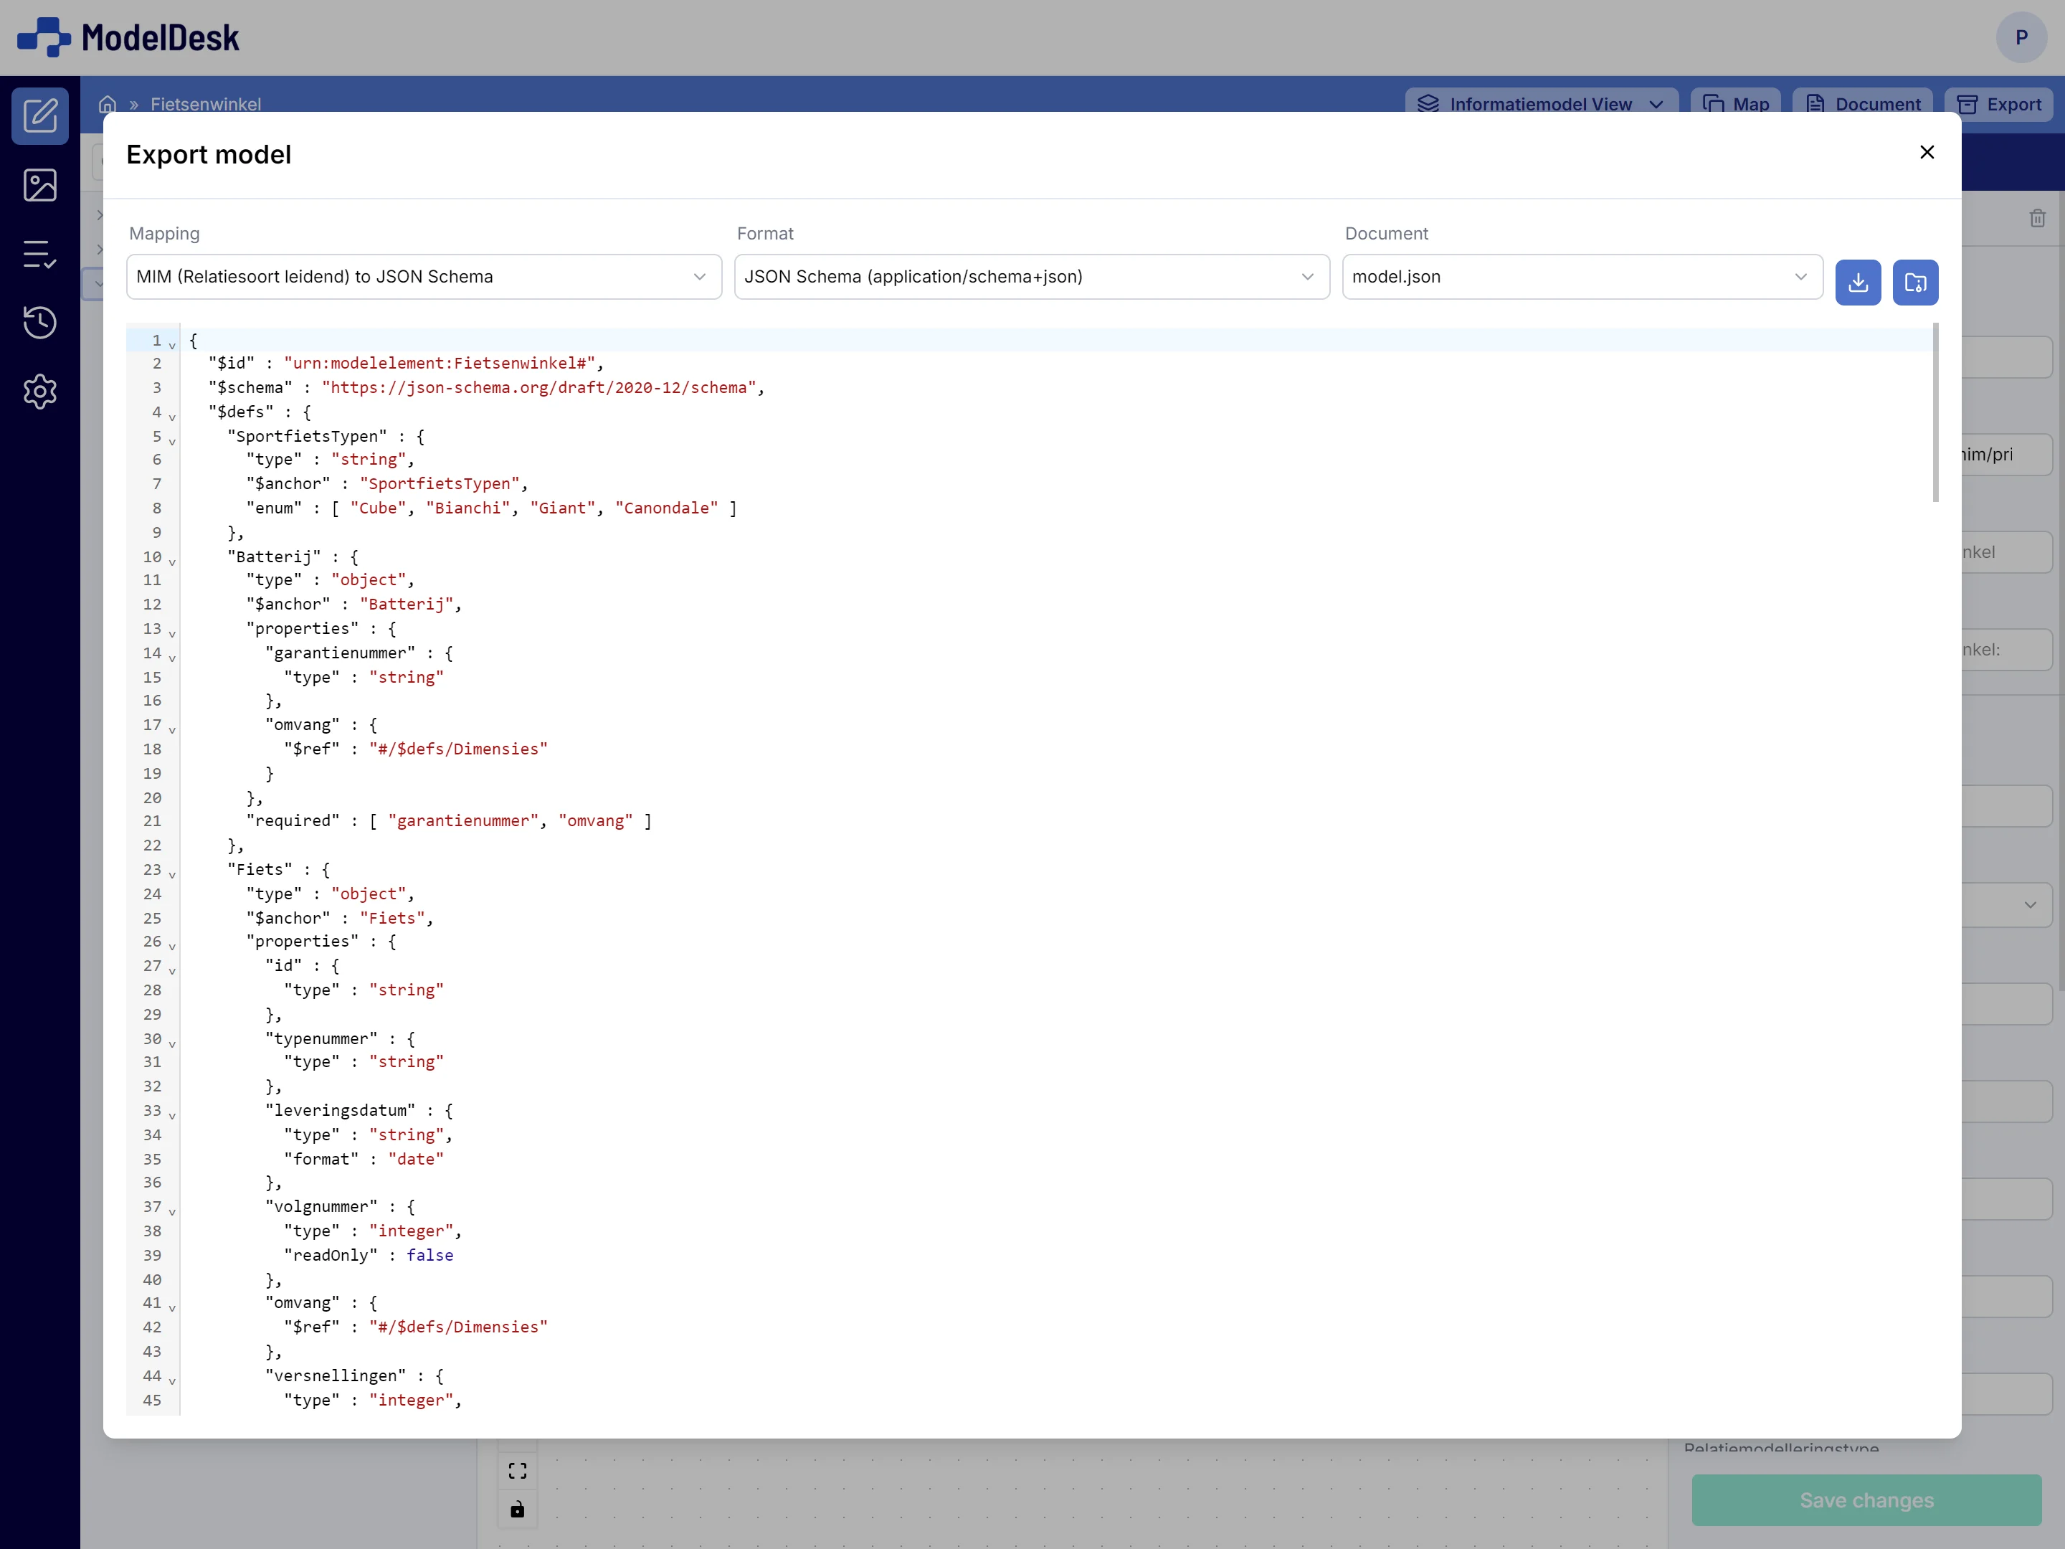Open the Fietsenwinkel breadcrumb link
2065x1549 pixels.
(x=205, y=104)
